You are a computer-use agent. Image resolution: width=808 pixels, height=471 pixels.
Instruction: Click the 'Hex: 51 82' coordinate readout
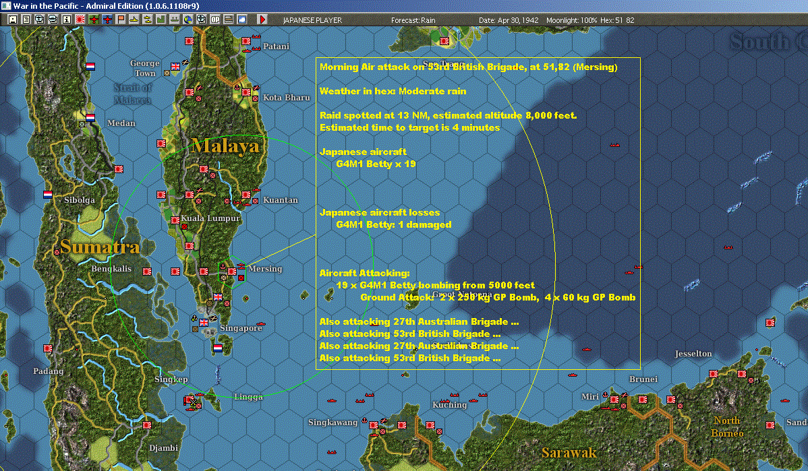click(617, 20)
